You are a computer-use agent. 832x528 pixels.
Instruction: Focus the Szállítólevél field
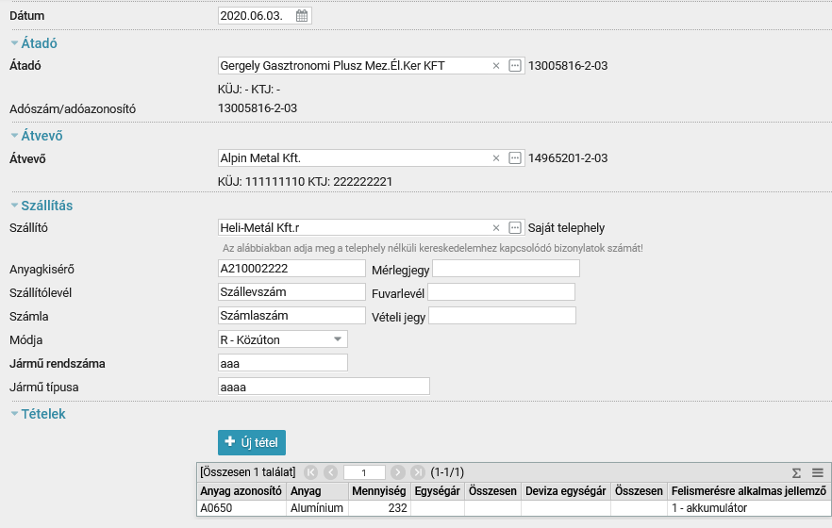click(x=291, y=292)
